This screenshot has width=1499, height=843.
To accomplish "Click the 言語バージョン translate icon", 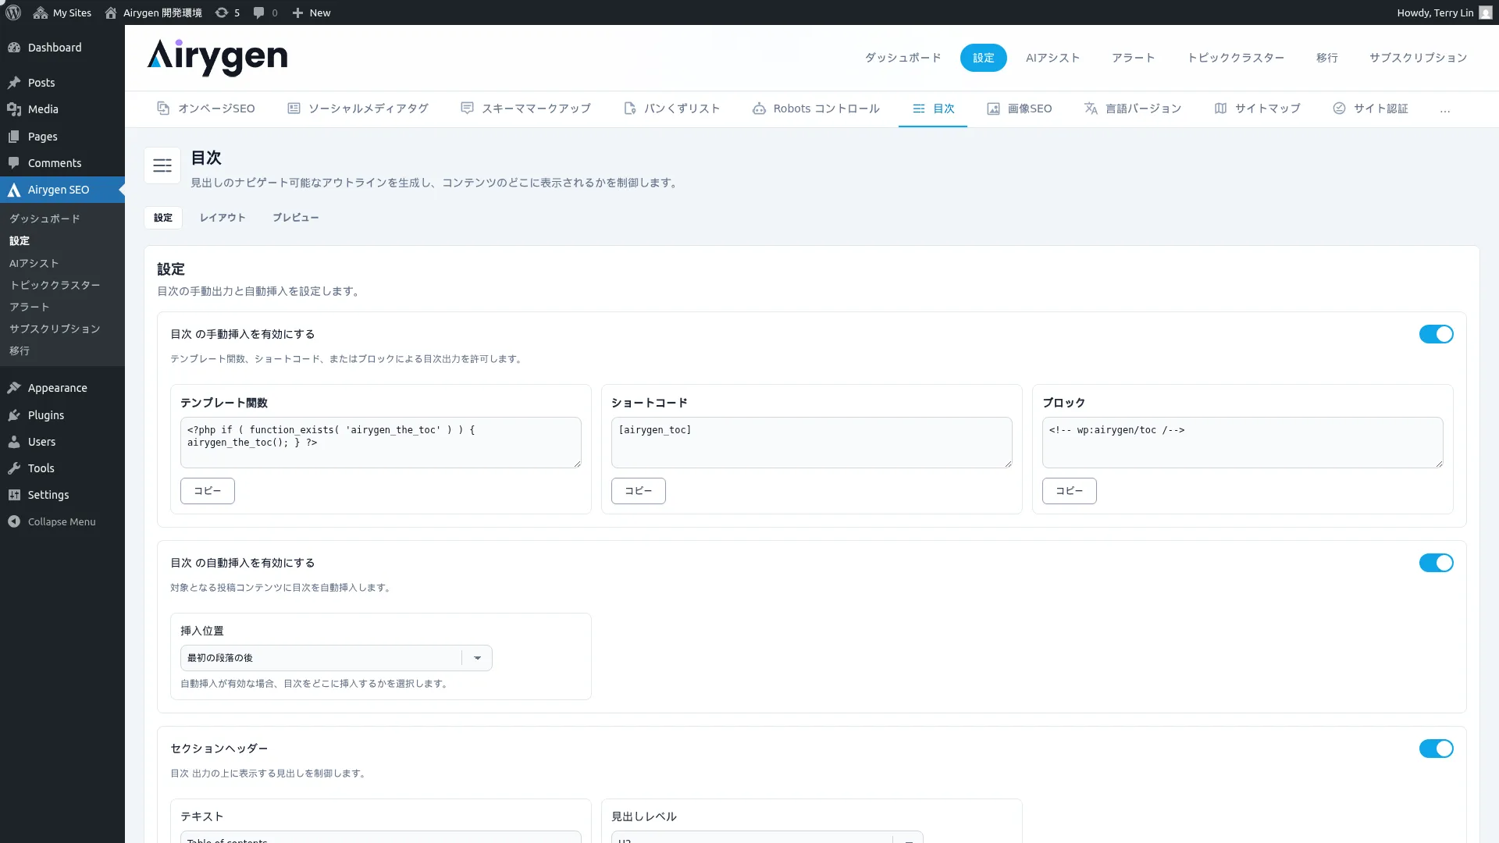I will pyautogui.click(x=1091, y=108).
